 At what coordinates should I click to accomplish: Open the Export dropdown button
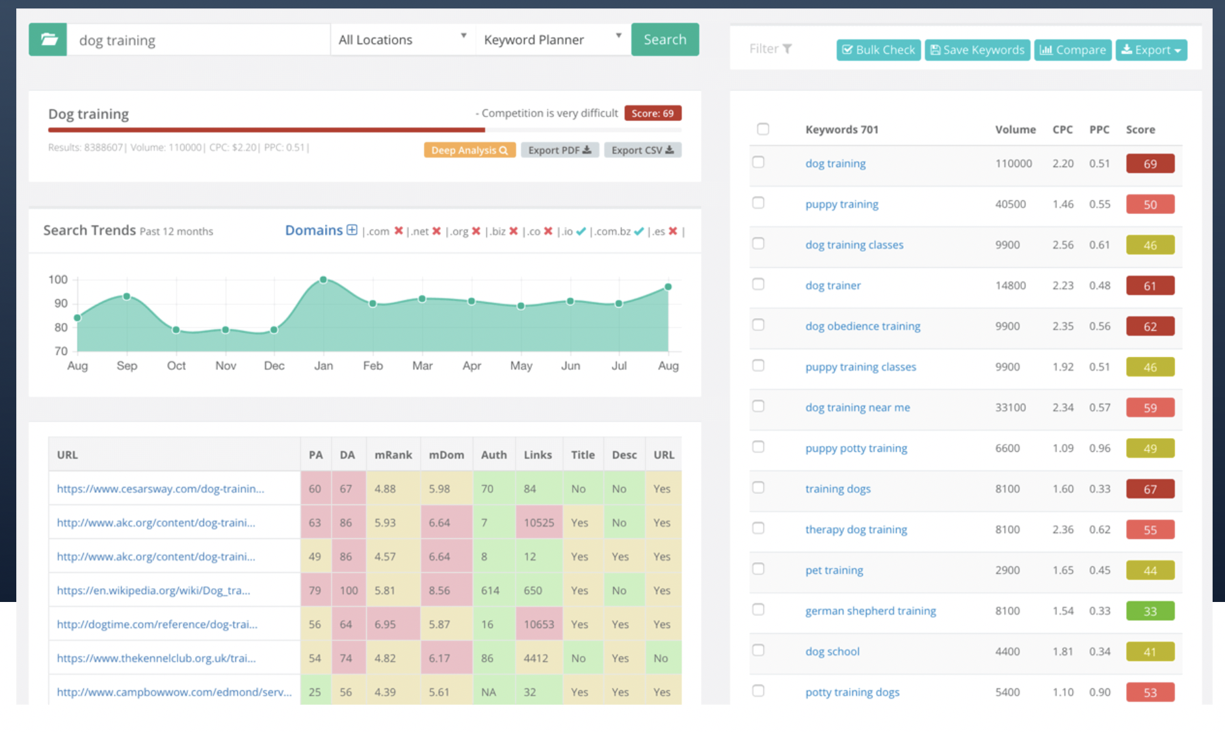[1152, 50]
